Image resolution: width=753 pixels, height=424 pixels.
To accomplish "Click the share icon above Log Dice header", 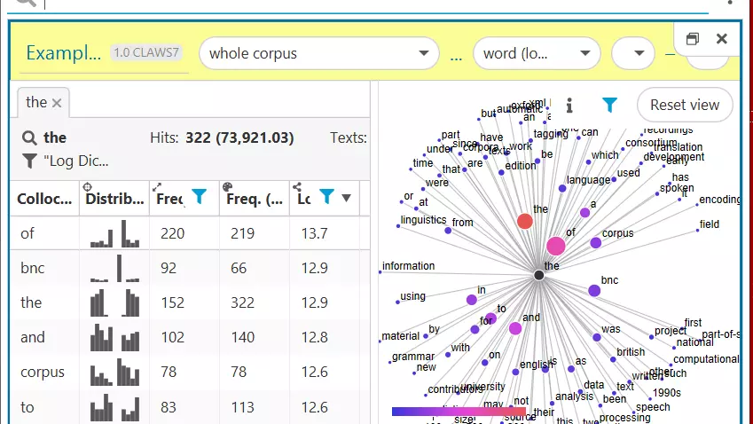I will pos(297,187).
